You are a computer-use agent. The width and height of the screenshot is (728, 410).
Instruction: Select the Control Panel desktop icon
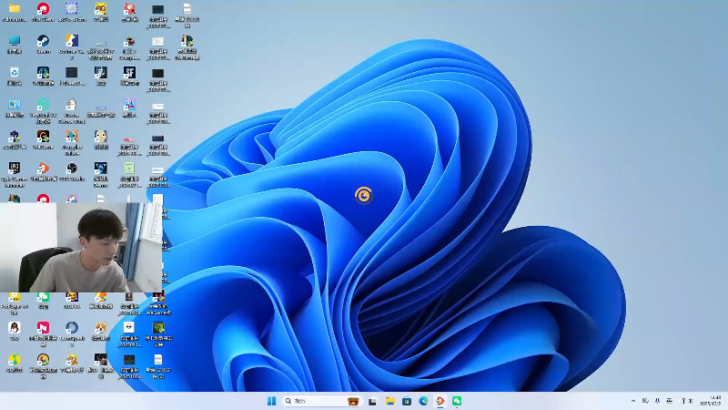tap(15, 105)
